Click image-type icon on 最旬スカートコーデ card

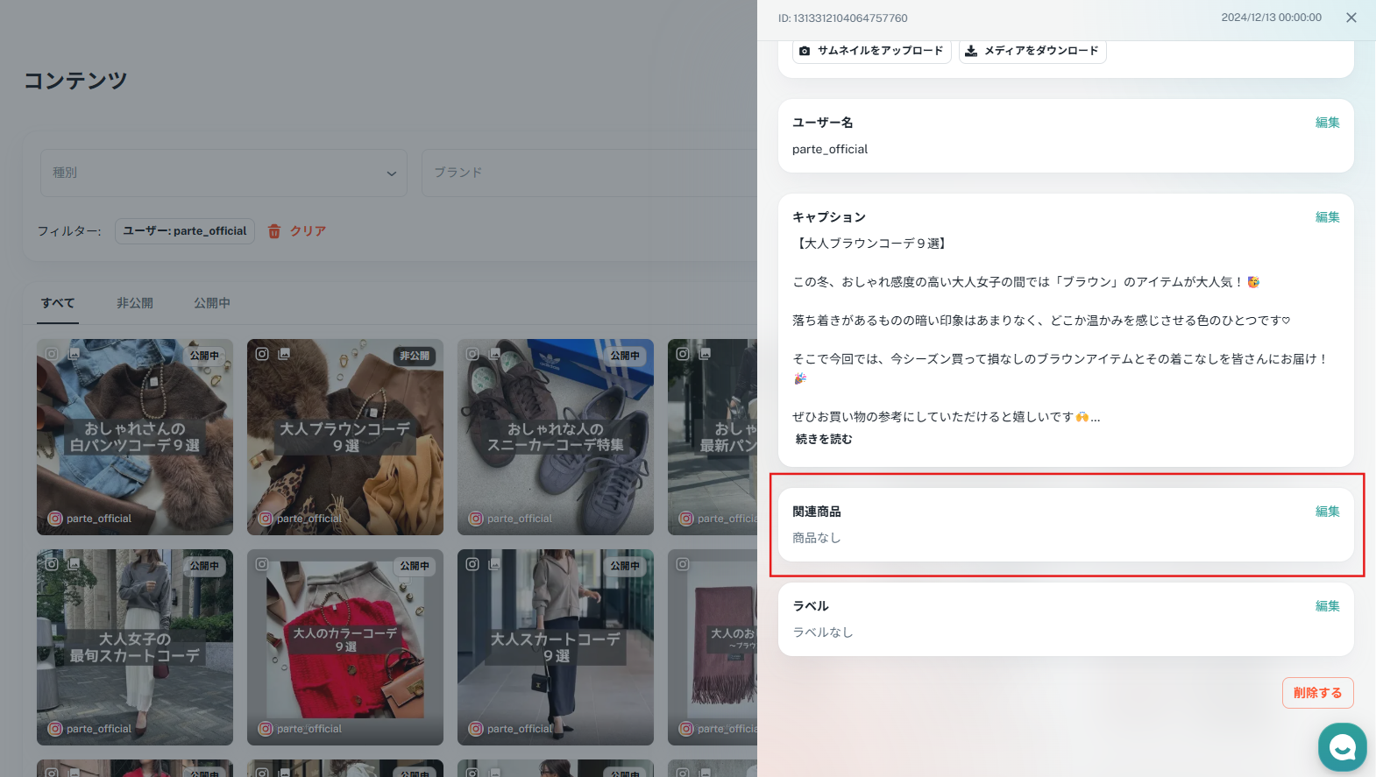(74, 564)
